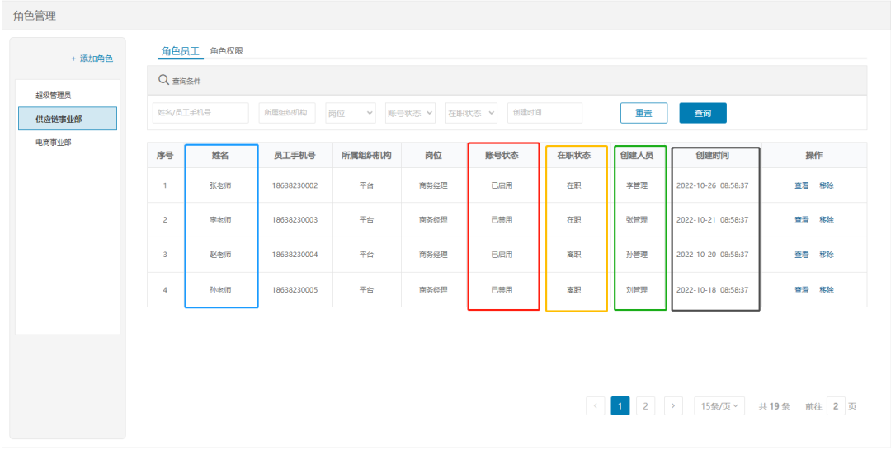This screenshot has height=450, width=891.
Task: Switch to the 角色权限 tab
Action: pyautogui.click(x=226, y=51)
